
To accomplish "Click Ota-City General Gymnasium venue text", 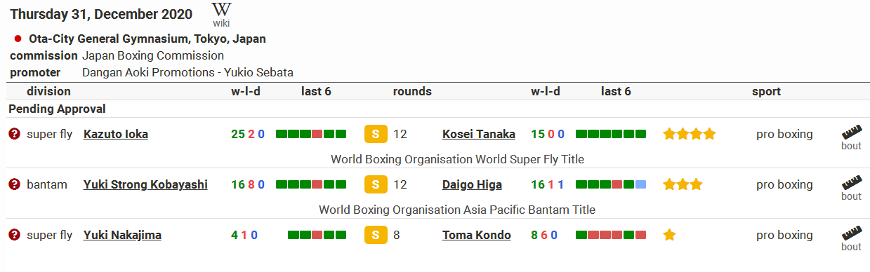I will (147, 39).
